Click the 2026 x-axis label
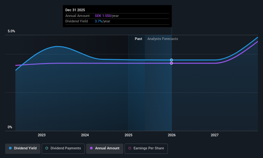The width and height of the screenshot is (263, 158). coord(172,135)
